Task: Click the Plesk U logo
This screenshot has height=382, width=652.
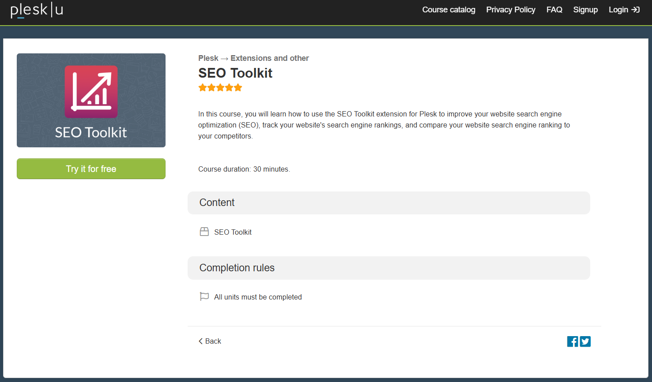Action: pos(37,10)
